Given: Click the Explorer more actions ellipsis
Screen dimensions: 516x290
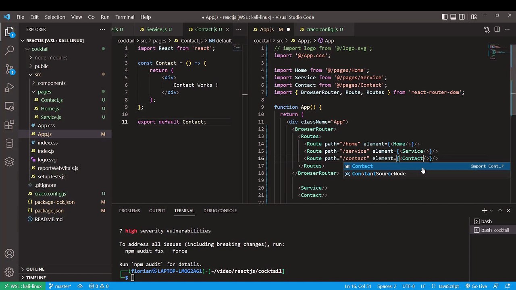Looking at the screenshot, I should (x=102, y=29).
